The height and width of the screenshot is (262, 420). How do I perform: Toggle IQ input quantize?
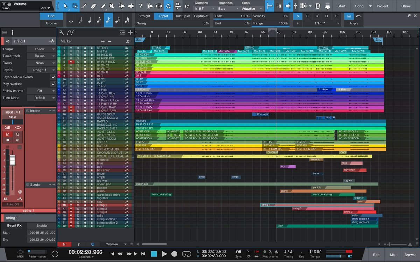187,6
